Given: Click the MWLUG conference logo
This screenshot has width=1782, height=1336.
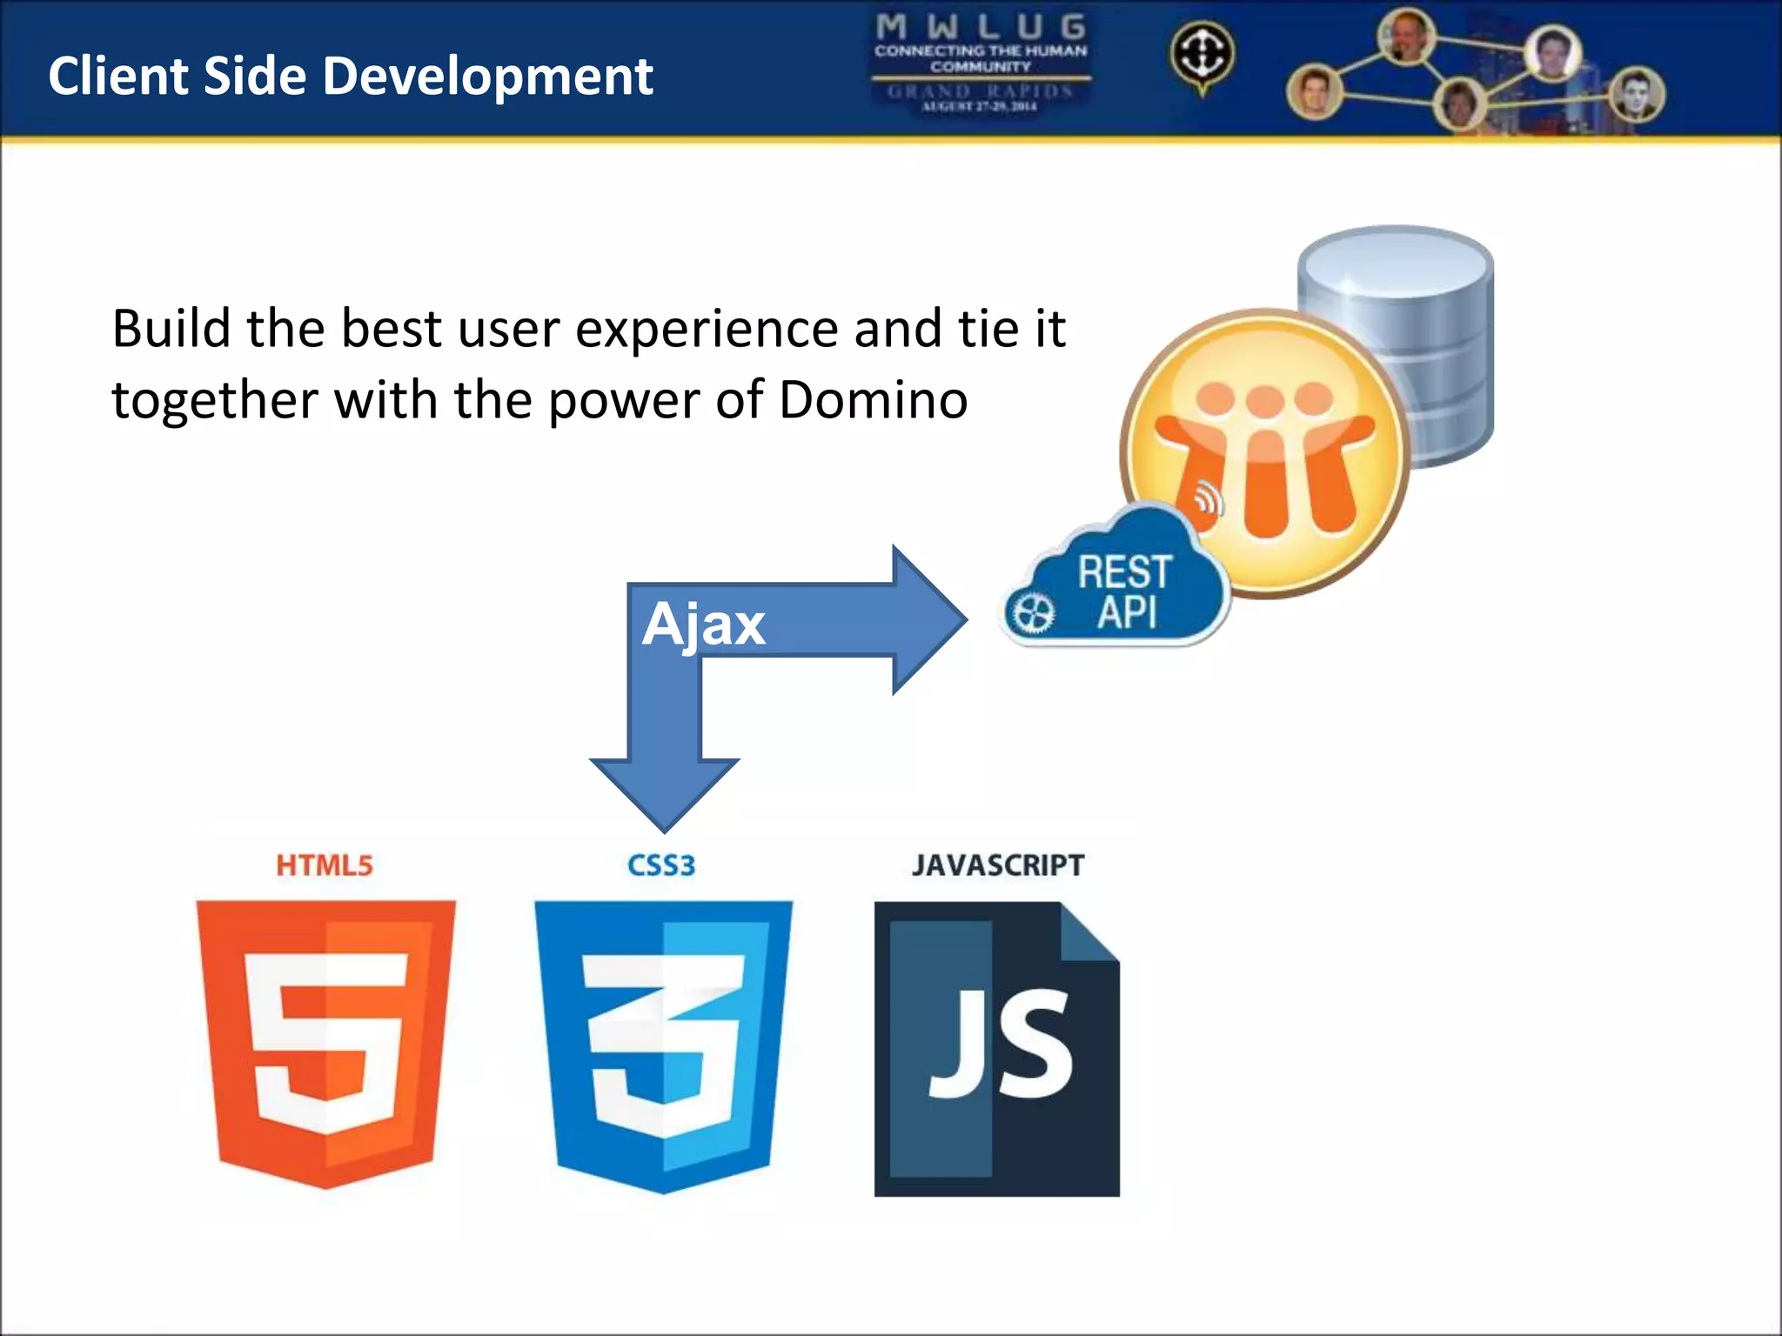Looking at the screenshot, I should pos(981,63).
